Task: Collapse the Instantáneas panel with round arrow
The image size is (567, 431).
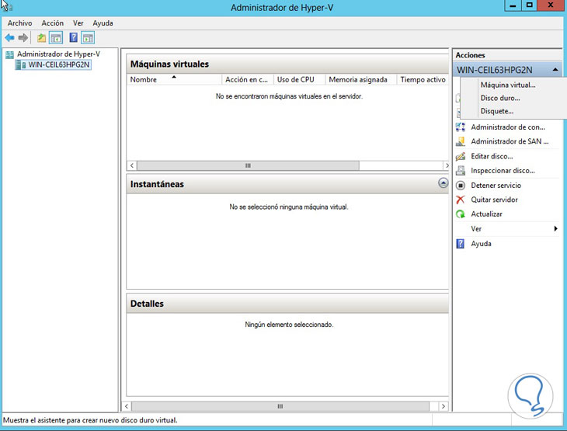Action: pos(443,183)
